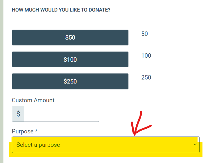Click the plain "250" text label
This screenshot has height=163, width=217.
146,77
